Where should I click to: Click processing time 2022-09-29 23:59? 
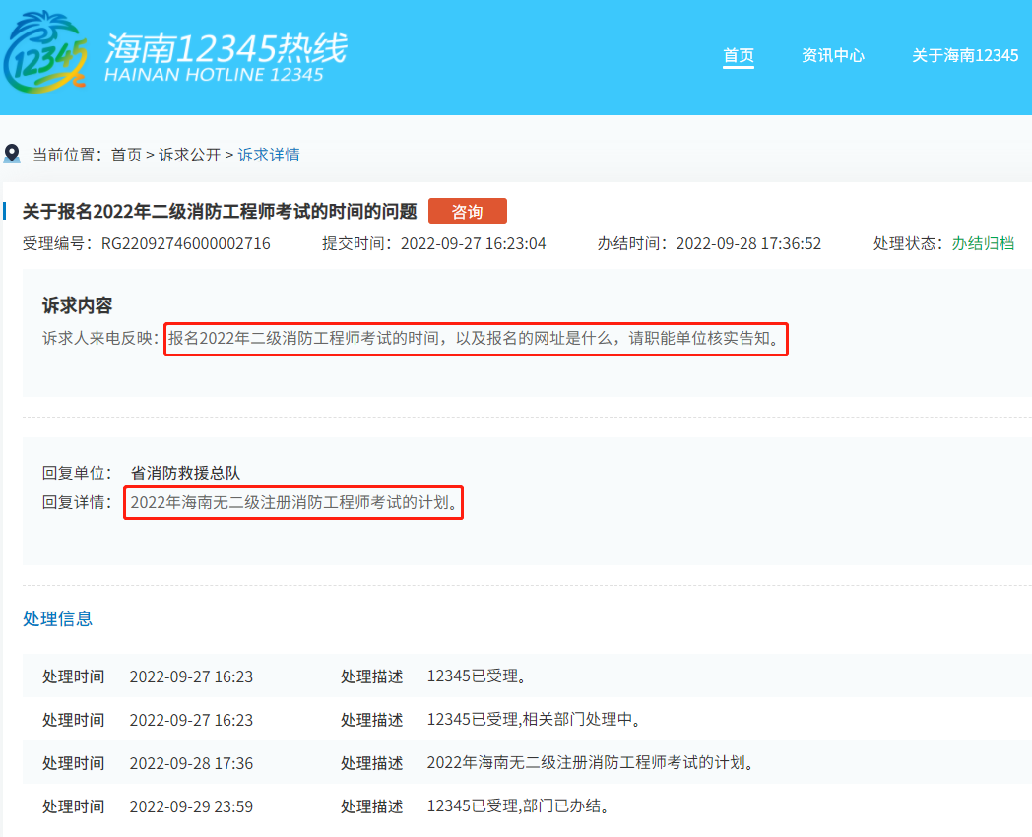191,806
